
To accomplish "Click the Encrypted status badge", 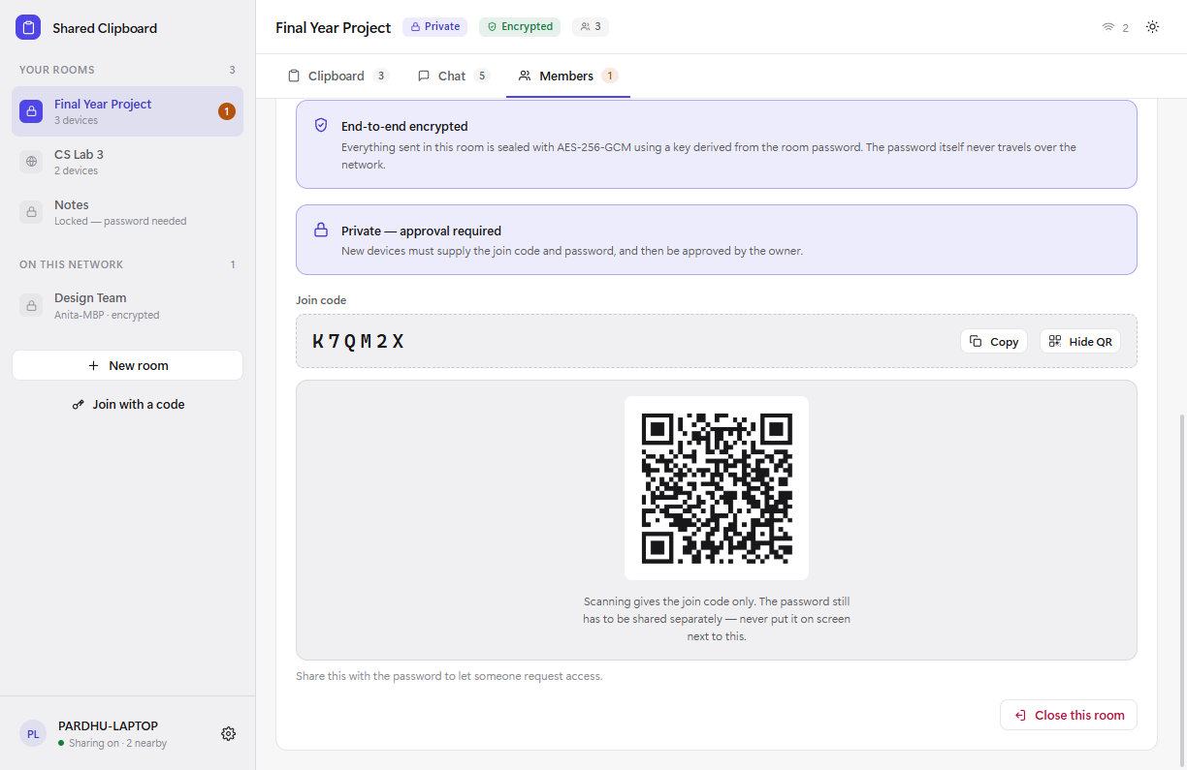I will click(x=520, y=27).
